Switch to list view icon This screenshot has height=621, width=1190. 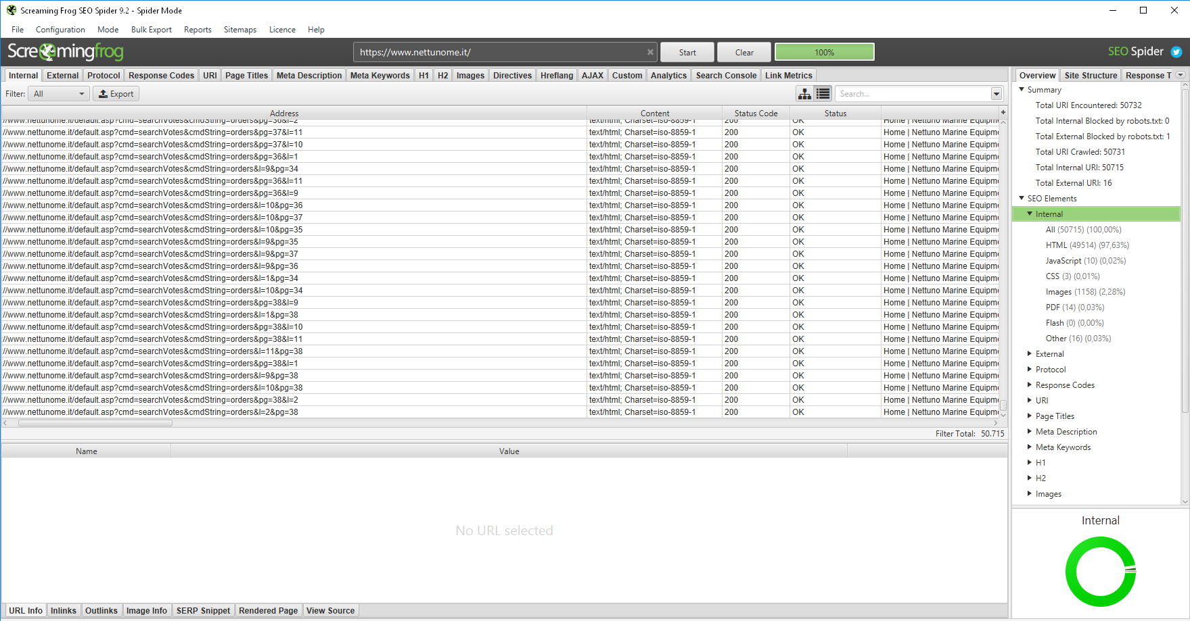click(823, 94)
